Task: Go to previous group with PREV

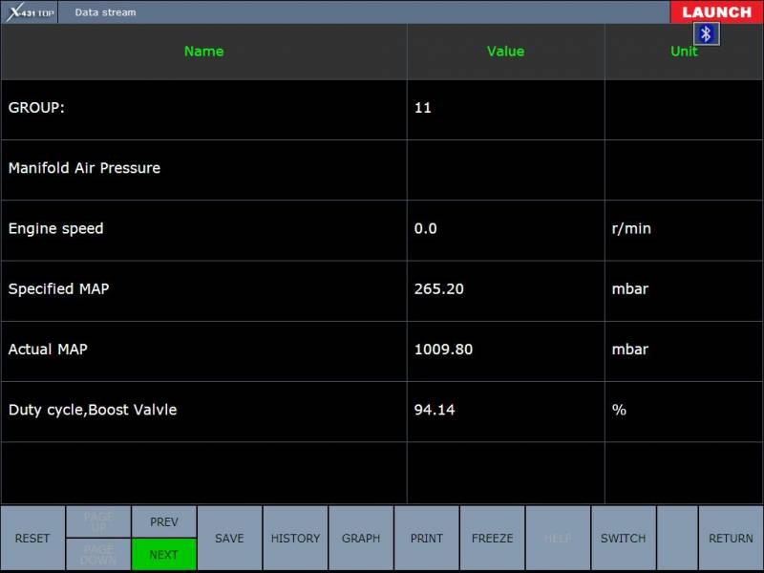Action: (x=164, y=521)
